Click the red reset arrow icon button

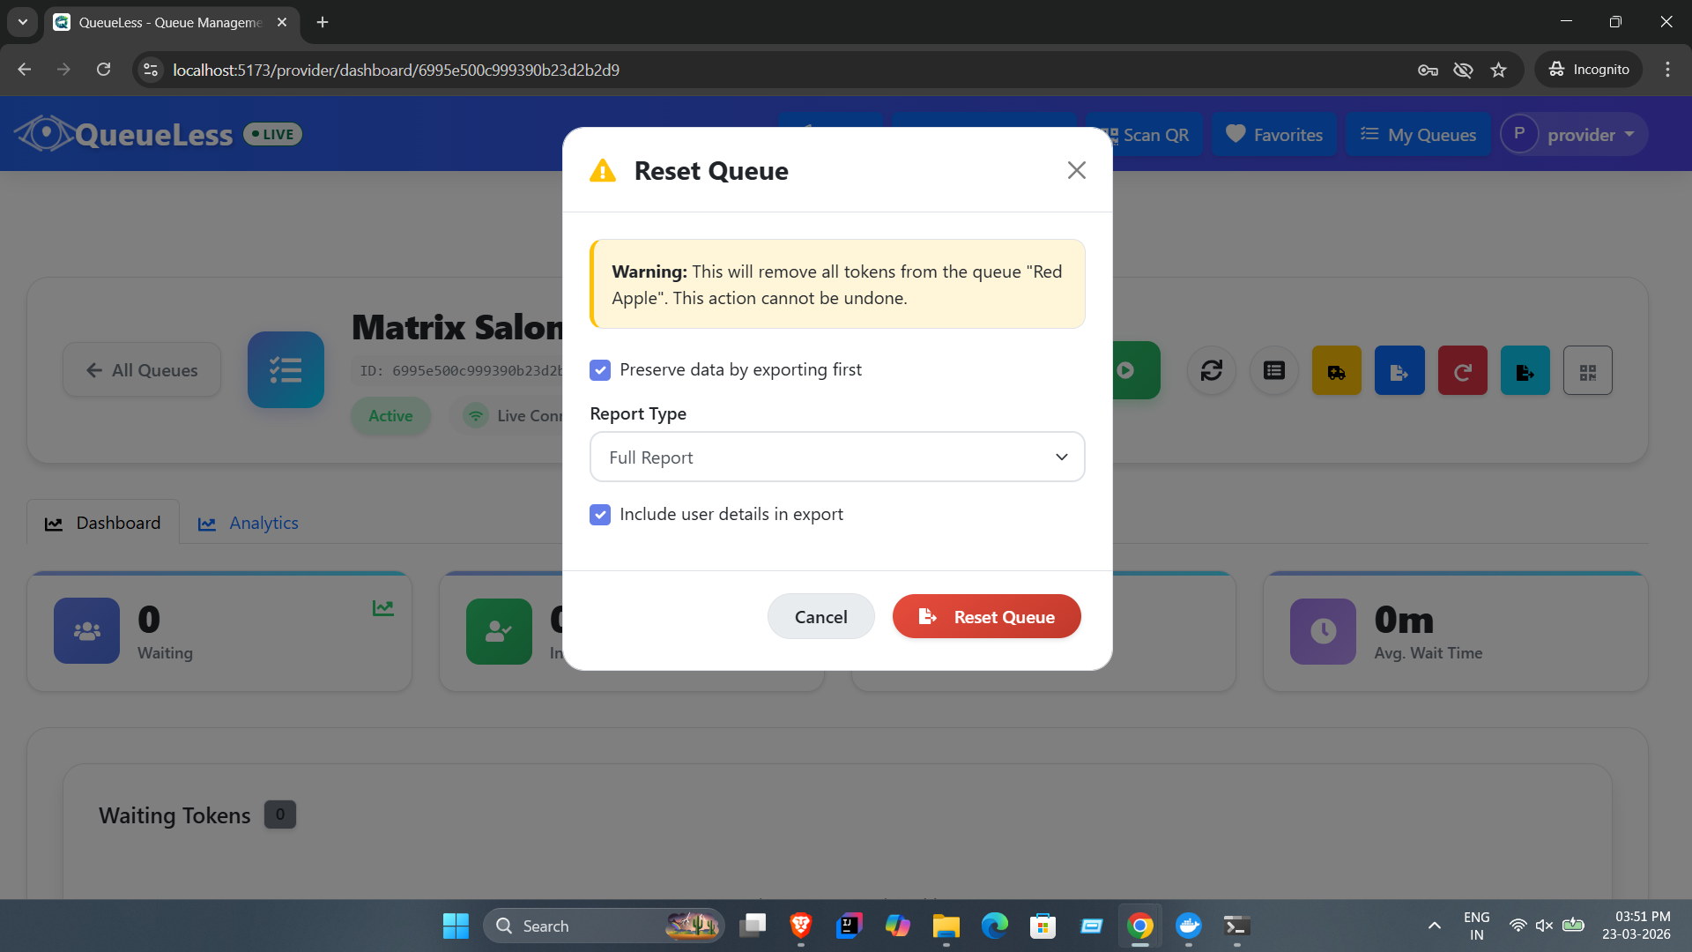1463,370
